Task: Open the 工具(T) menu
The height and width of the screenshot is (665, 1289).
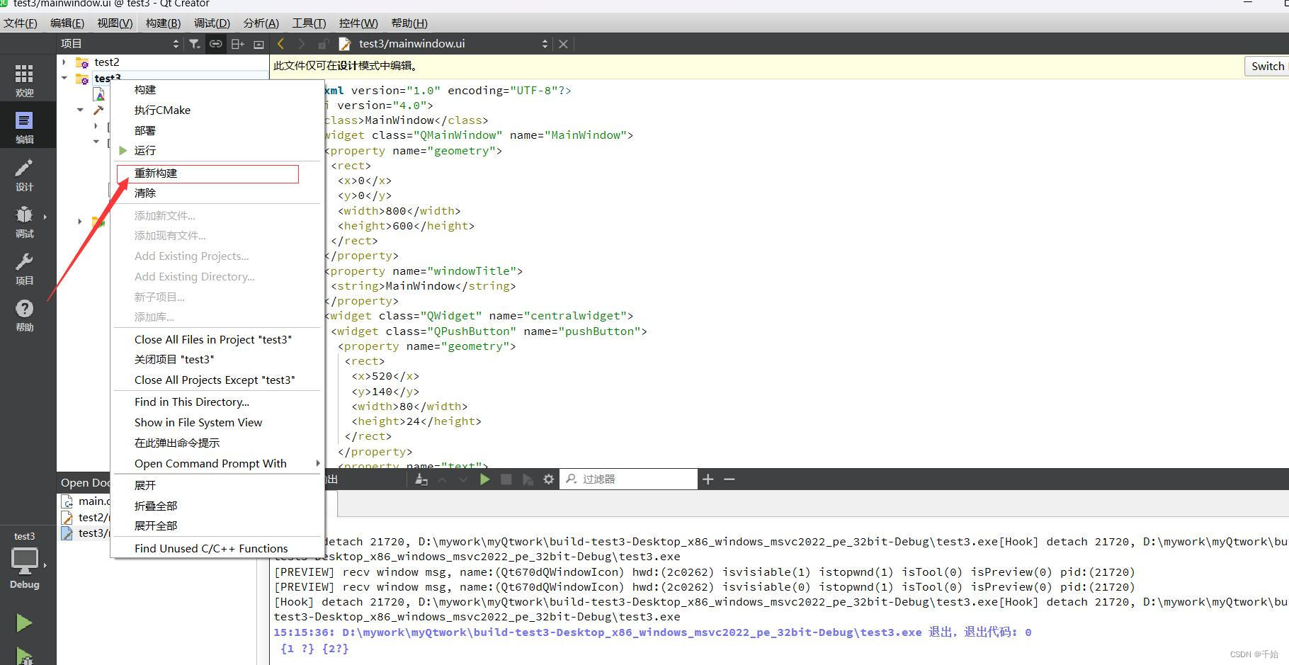Action: (x=309, y=23)
